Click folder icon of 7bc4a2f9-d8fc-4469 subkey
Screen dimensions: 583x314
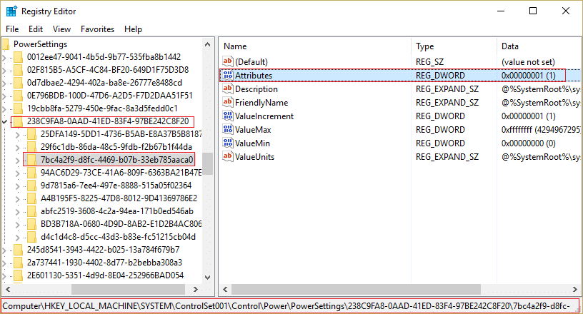pyautogui.click(x=31, y=160)
